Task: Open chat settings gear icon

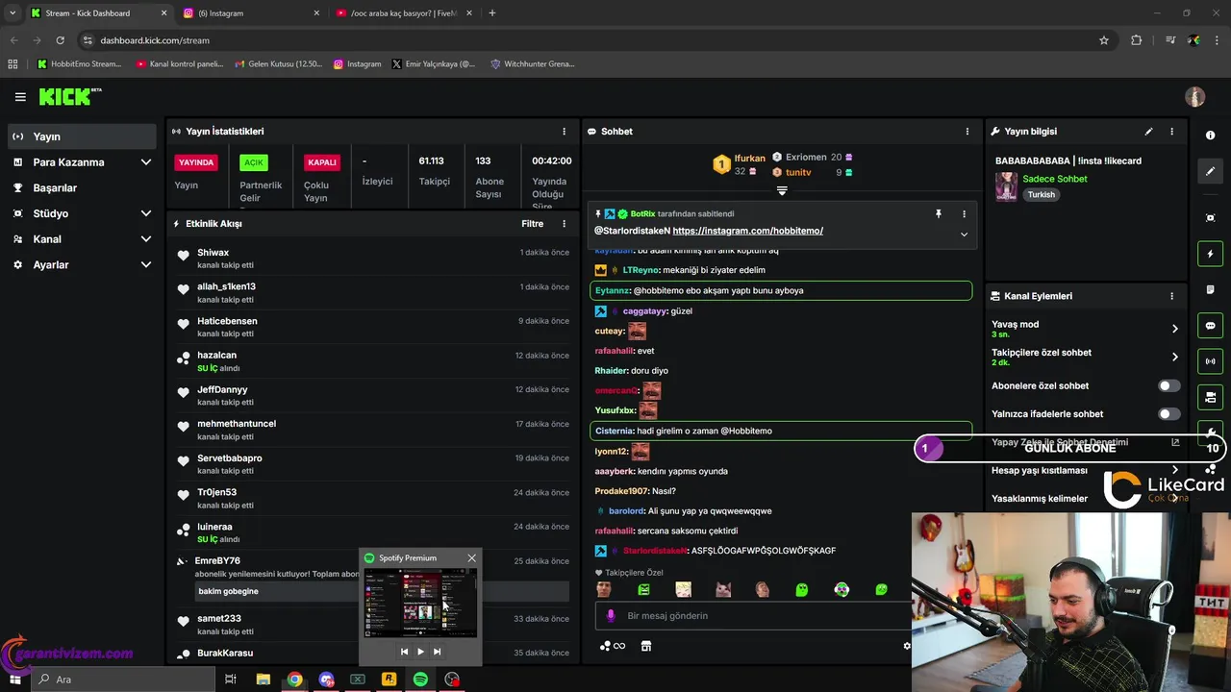Action: point(906,646)
